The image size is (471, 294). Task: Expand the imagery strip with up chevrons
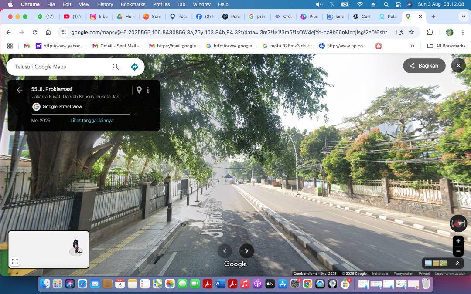coord(457,263)
